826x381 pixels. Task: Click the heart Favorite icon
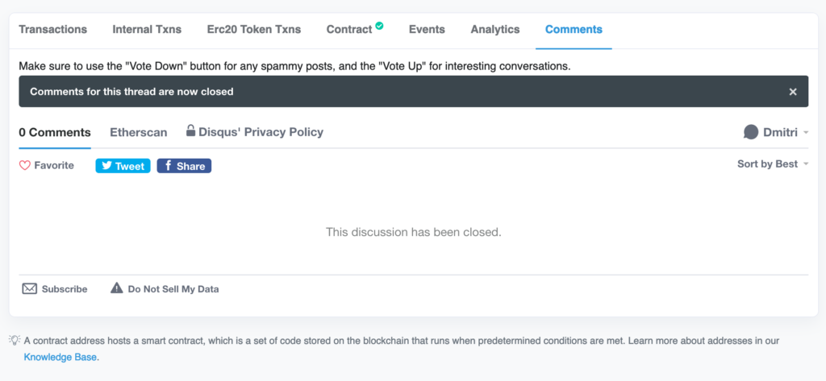(24, 165)
